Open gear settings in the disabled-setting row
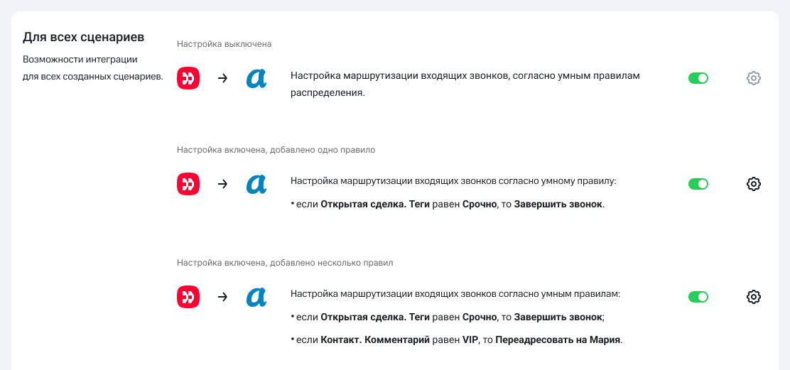The width and height of the screenshot is (790, 370). click(x=754, y=78)
